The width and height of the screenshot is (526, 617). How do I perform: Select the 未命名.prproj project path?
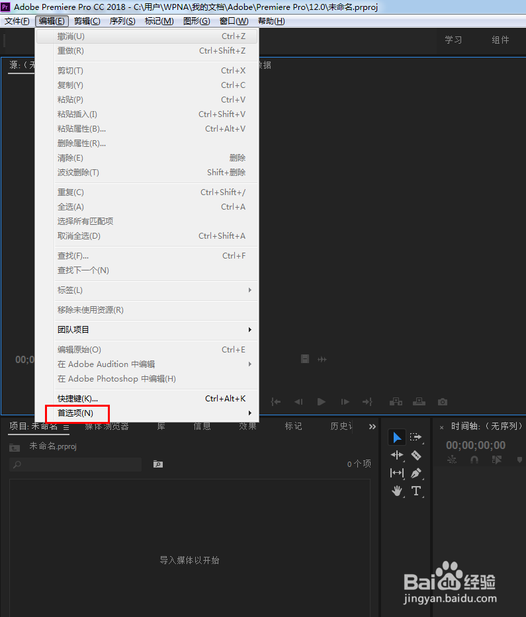53,446
